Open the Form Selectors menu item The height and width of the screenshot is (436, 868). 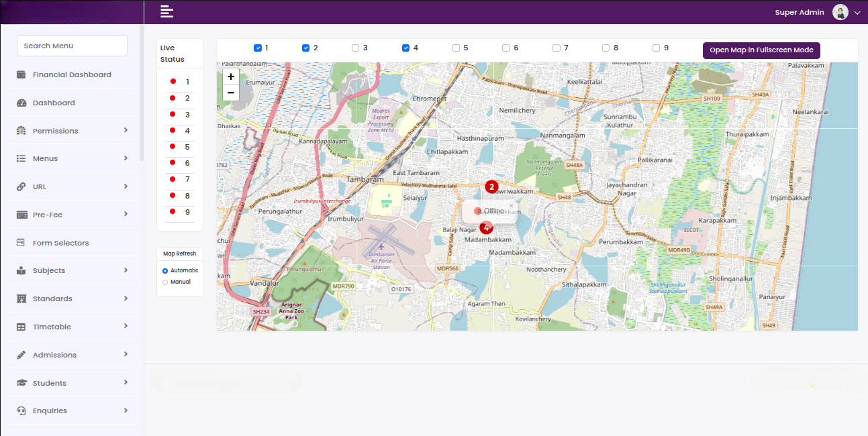pyautogui.click(x=72, y=243)
